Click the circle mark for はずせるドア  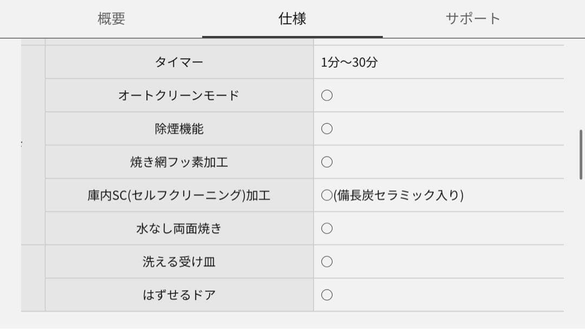point(326,294)
